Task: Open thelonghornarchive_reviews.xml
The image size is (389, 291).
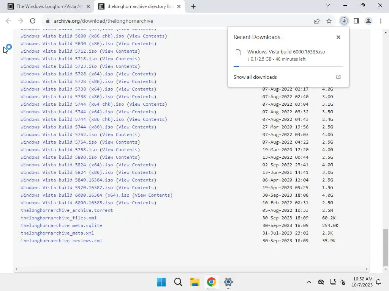Action: coord(61,241)
